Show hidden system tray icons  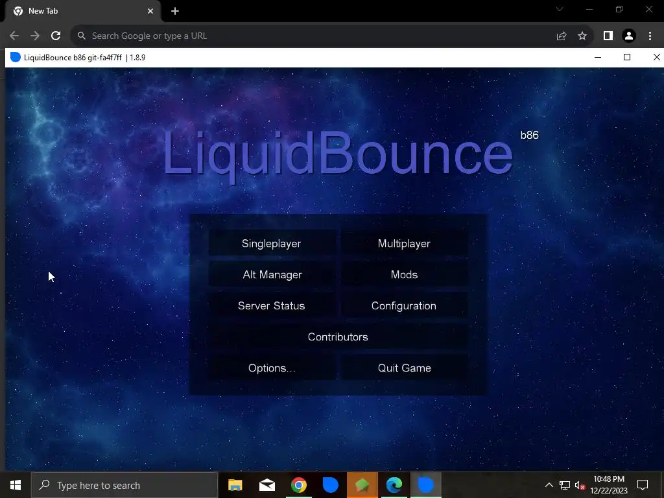pyautogui.click(x=549, y=485)
